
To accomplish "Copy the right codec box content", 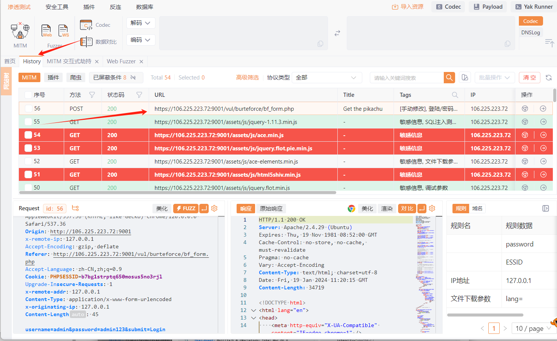I will point(508,44).
